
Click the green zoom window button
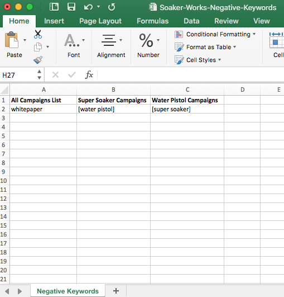point(30,7)
